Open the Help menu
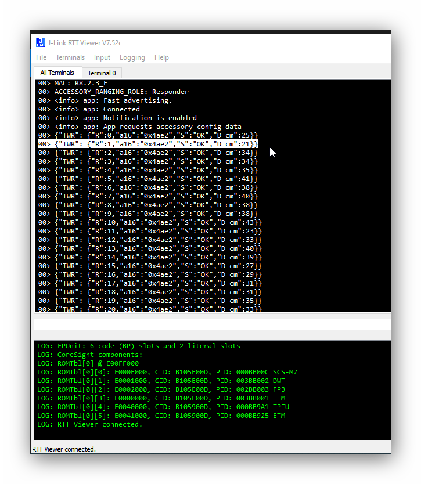 (161, 57)
